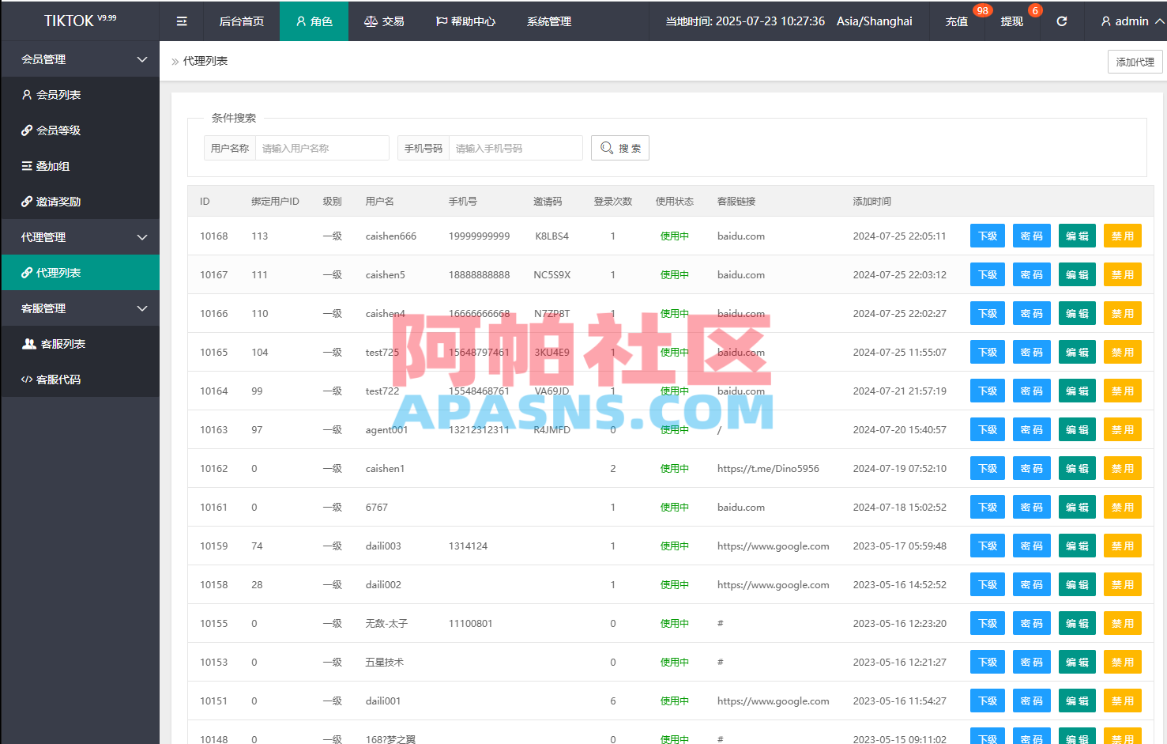Click 密码 for caishen5 row
The height and width of the screenshot is (744, 1167).
(x=1032, y=274)
